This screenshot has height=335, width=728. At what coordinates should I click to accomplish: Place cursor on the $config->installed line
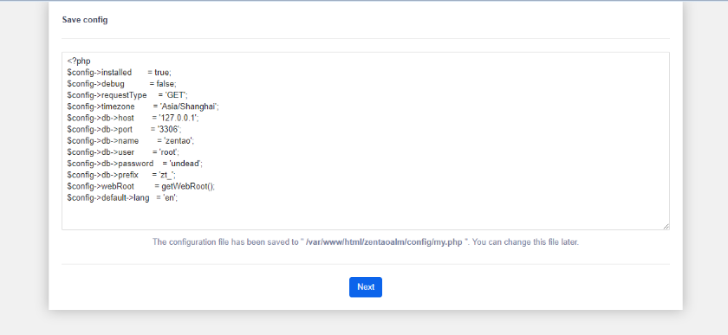click(120, 73)
